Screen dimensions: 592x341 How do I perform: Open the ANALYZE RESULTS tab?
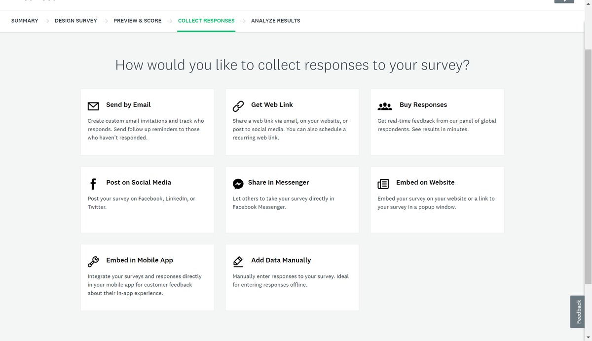[276, 21]
